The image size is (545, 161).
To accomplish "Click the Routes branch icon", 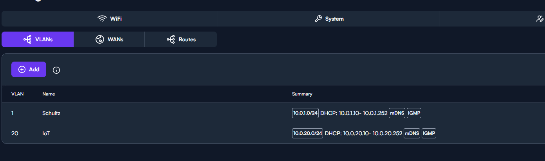I will coord(171,39).
